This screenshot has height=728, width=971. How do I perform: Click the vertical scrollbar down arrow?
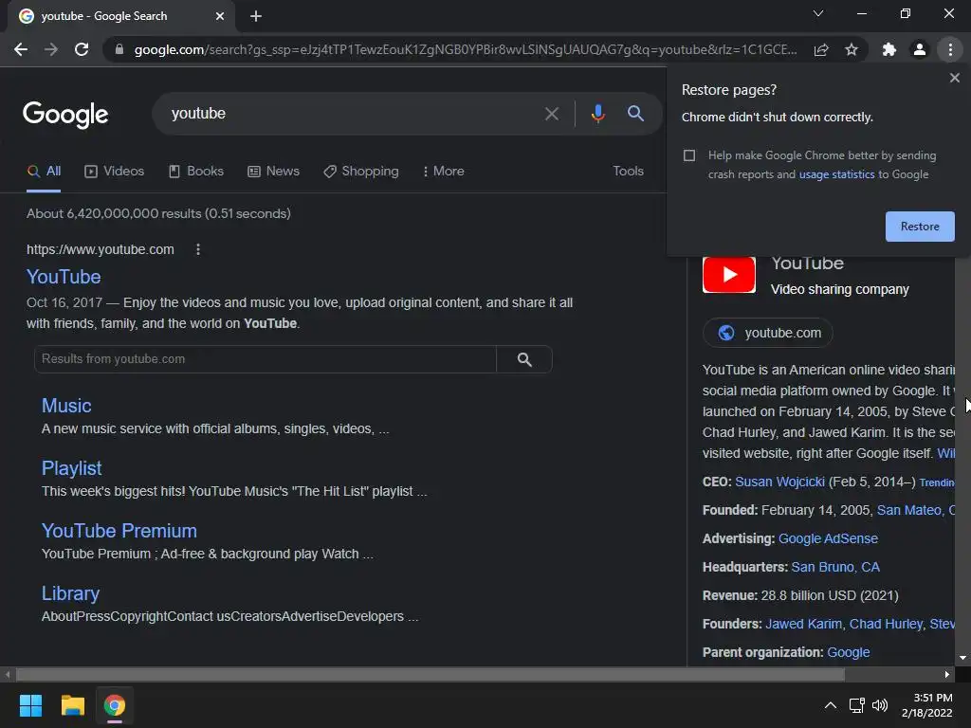(x=962, y=658)
